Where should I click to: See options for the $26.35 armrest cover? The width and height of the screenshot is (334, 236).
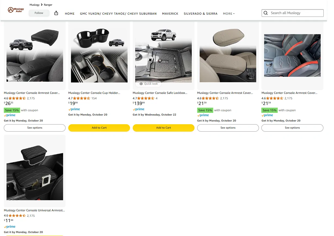(x=35, y=128)
